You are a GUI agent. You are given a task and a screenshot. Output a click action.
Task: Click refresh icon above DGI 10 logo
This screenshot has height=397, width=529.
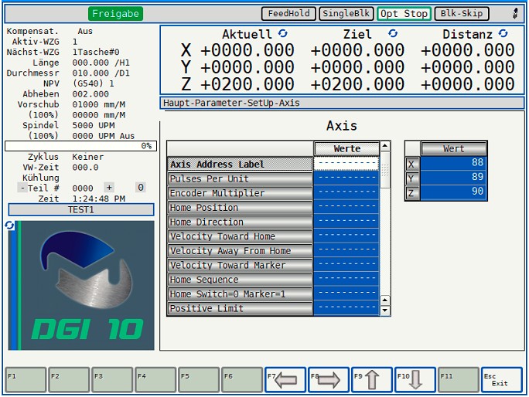coord(9,225)
